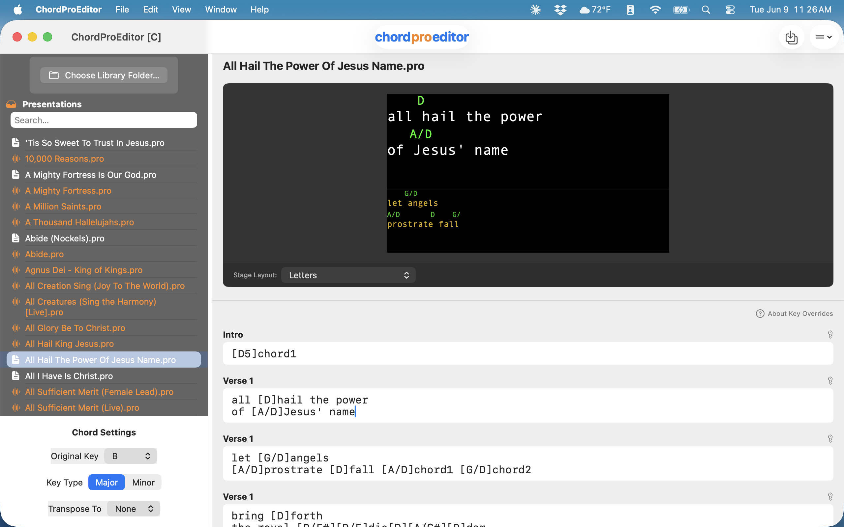Select All Glory Be To Christ.pro
The image size is (844, 527).
(104, 328)
